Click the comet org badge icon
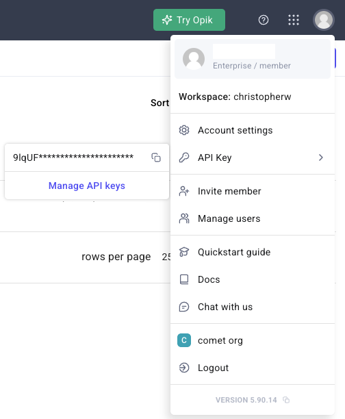 pos(184,340)
